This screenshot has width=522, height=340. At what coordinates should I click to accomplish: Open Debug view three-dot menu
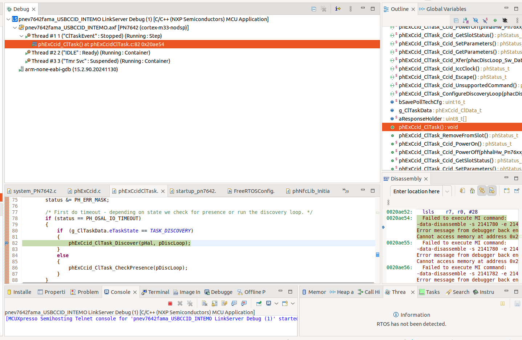[x=351, y=9]
